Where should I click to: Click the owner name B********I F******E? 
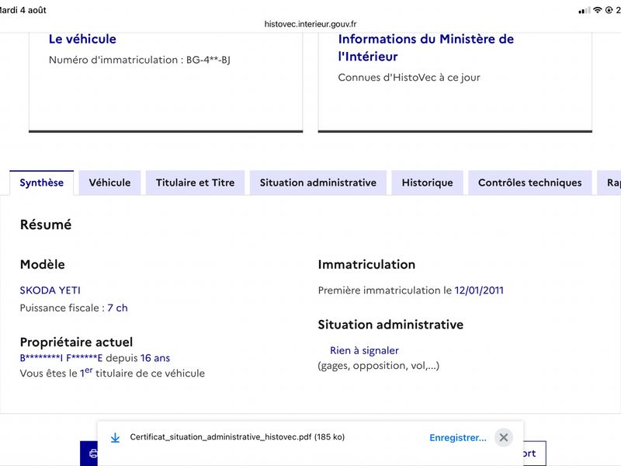(61, 358)
